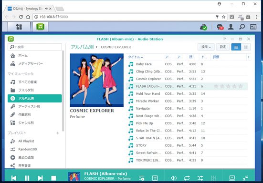This screenshot has height=183, width=263.
Task: Rate FLASH (Album-mix) five stars
Action: point(241,86)
